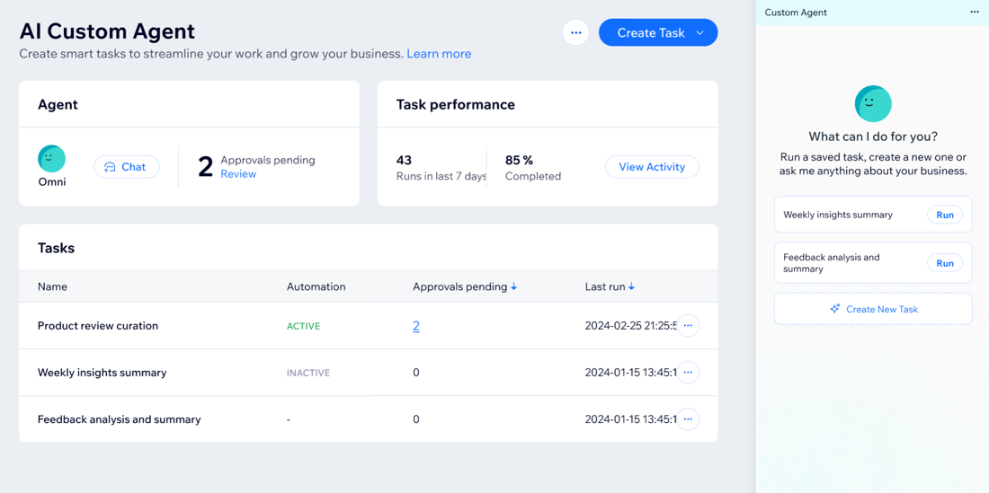
Task: Click View Activity button
Action: point(651,167)
